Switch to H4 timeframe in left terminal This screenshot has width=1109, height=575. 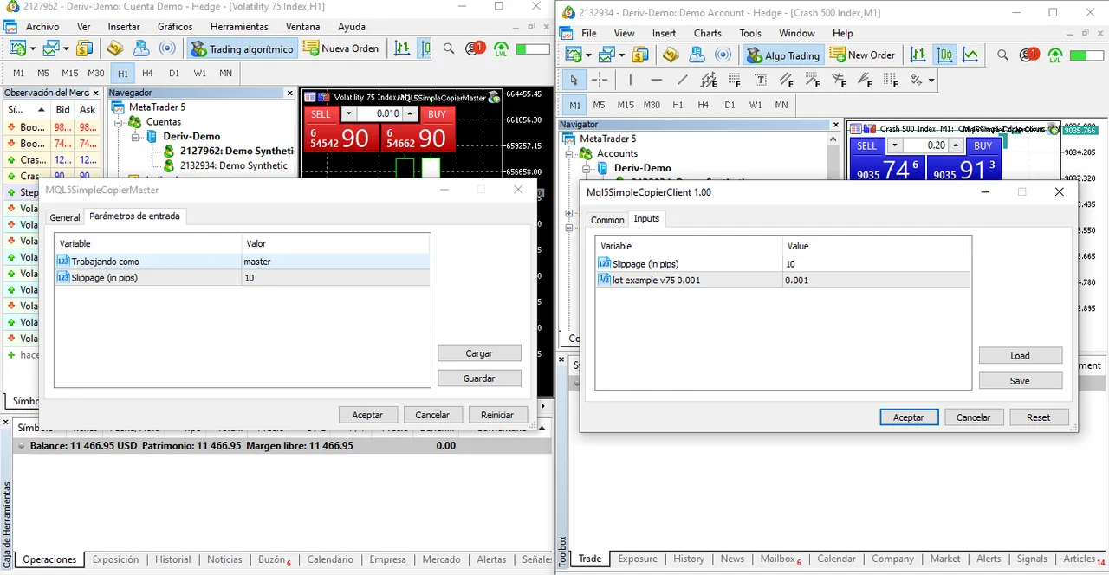tap(148, 74)
